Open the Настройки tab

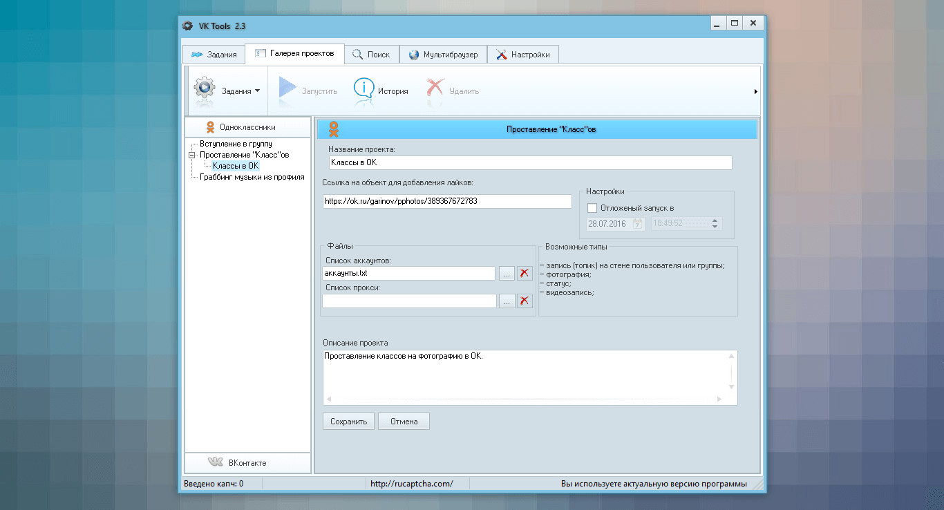pyautogui.click(x=523, y=55)
